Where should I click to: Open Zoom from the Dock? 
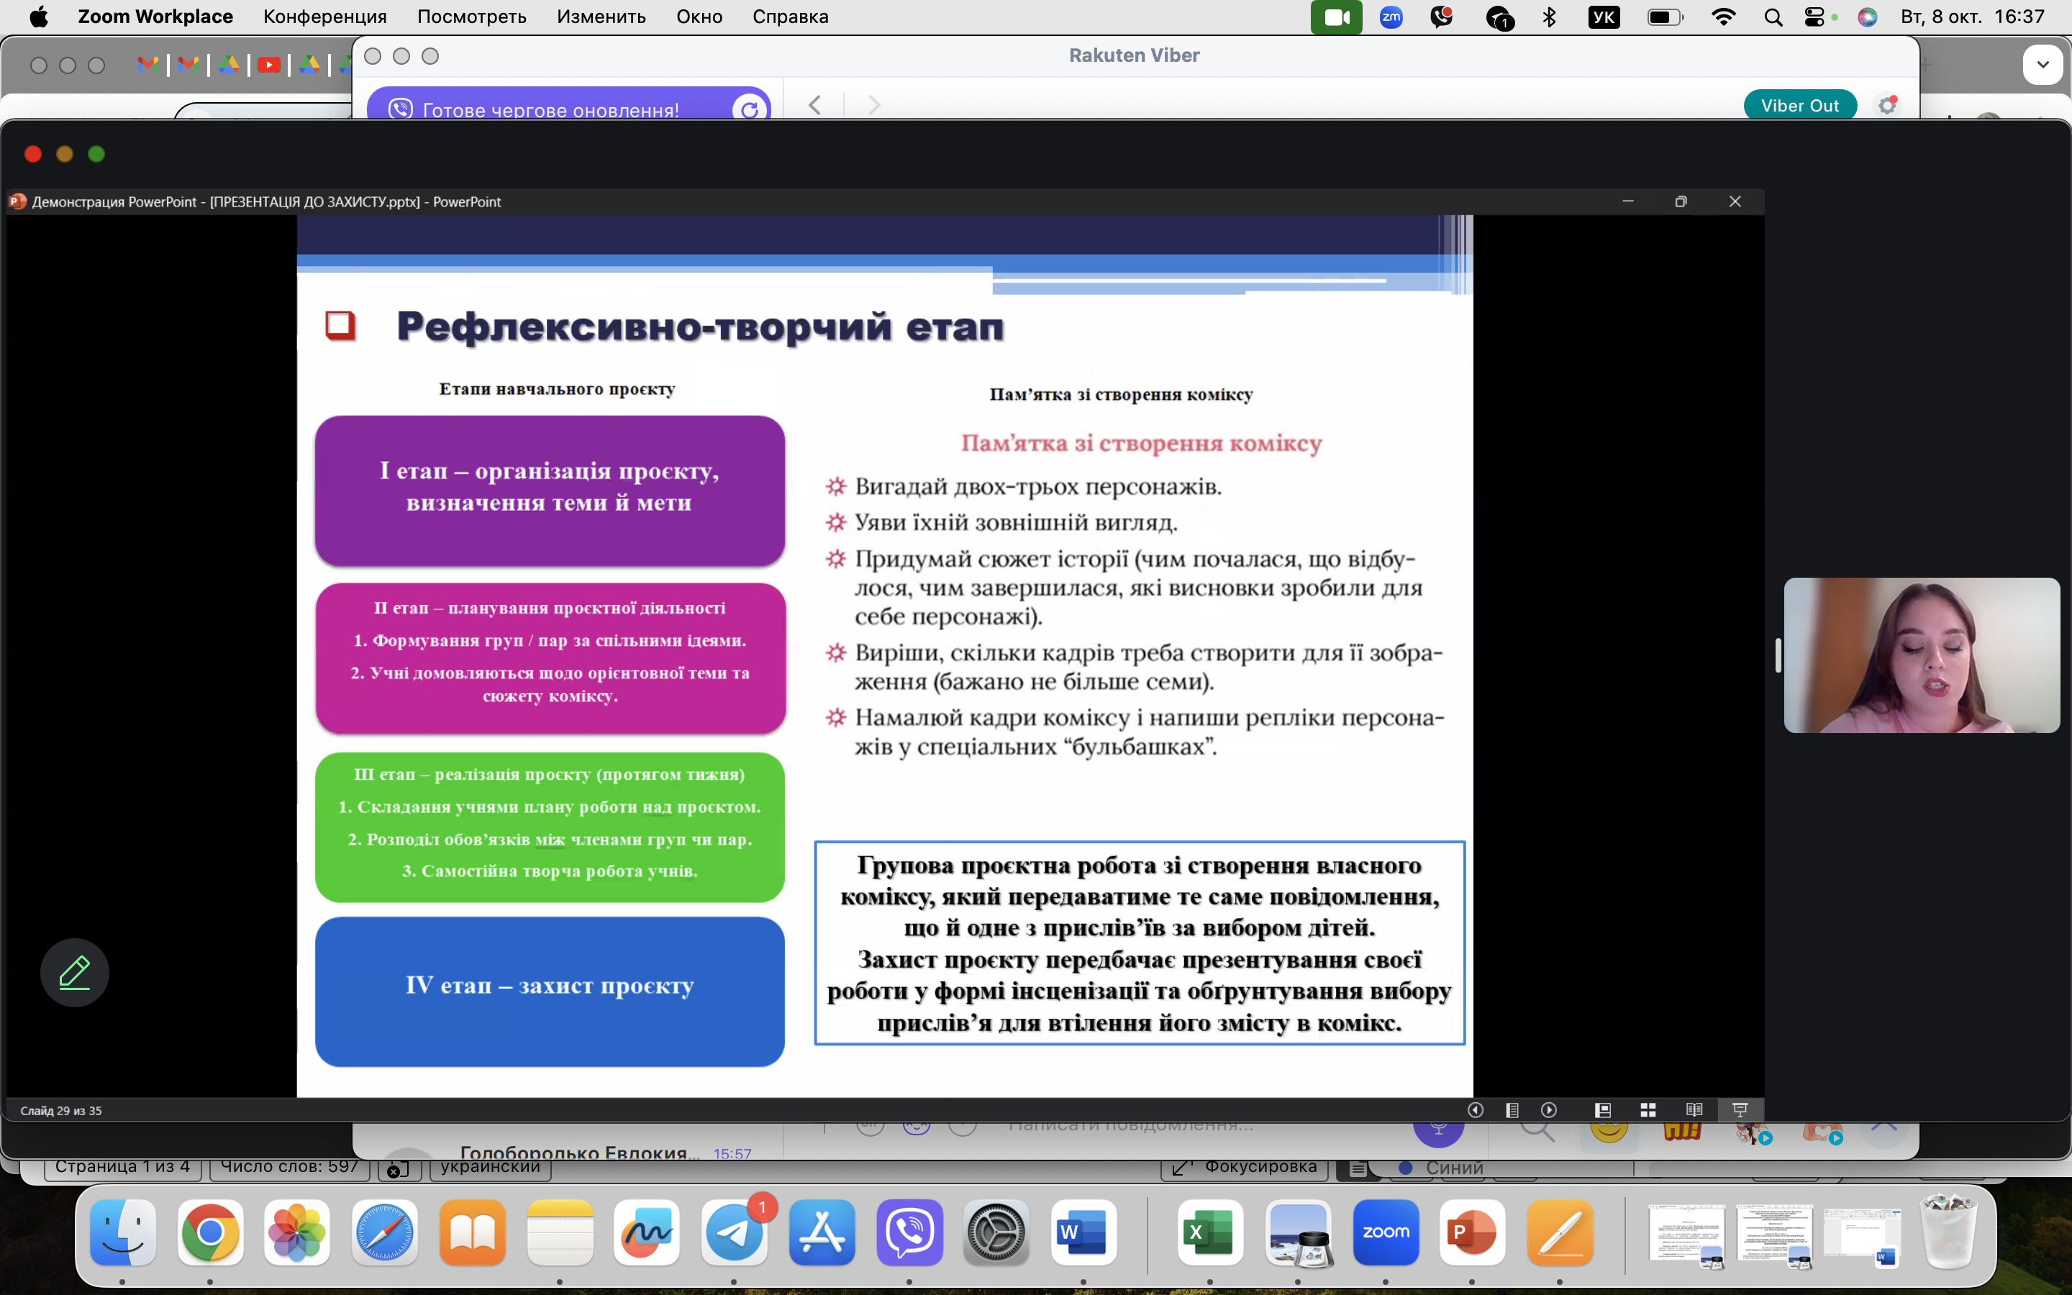click(x=1386, y=1232)
